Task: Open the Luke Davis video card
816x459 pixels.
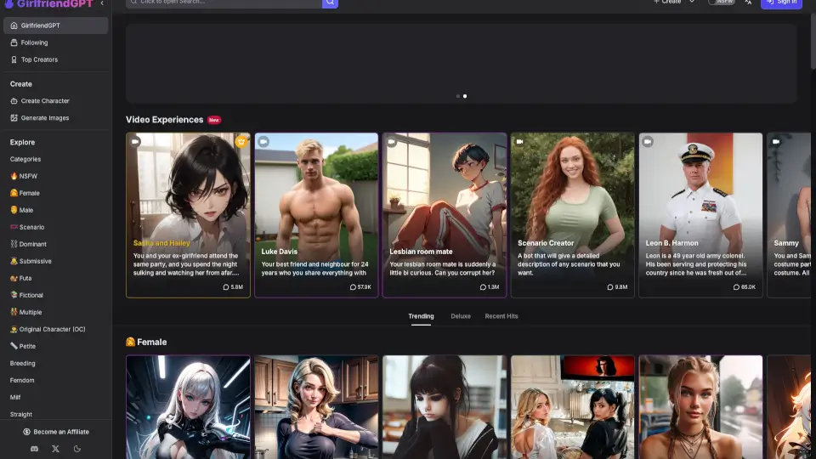Action: (x=316, y=215)
